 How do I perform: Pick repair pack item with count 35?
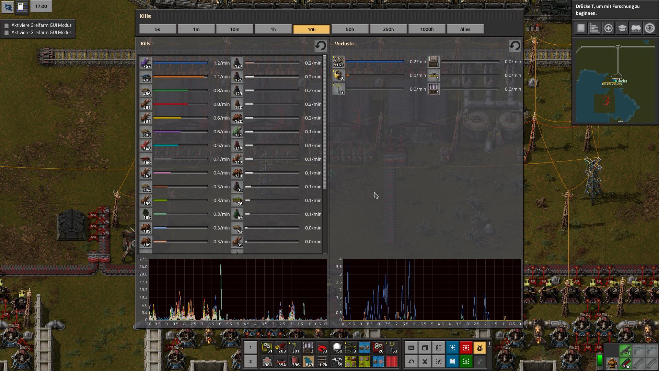[x=336, y=361]
